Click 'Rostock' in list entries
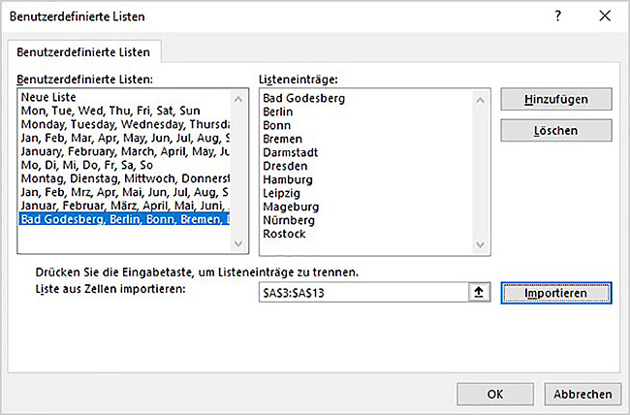 point(284,234)
